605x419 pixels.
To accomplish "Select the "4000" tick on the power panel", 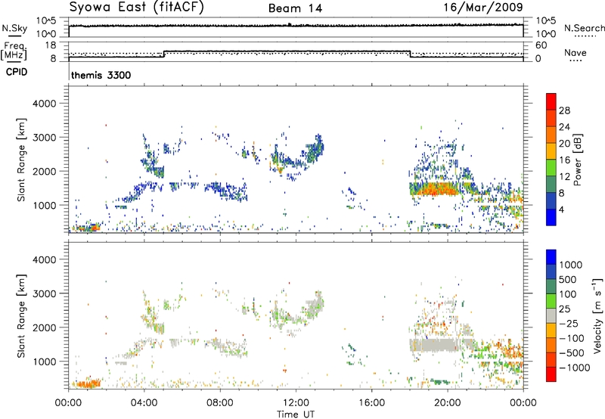I will point(45,104).
